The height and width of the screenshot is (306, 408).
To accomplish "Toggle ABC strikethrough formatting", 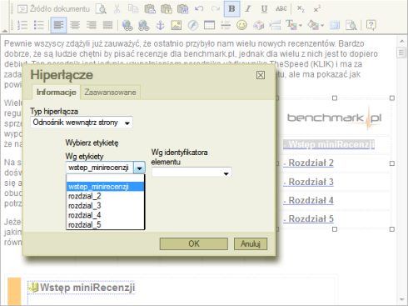I will (281, 9).
